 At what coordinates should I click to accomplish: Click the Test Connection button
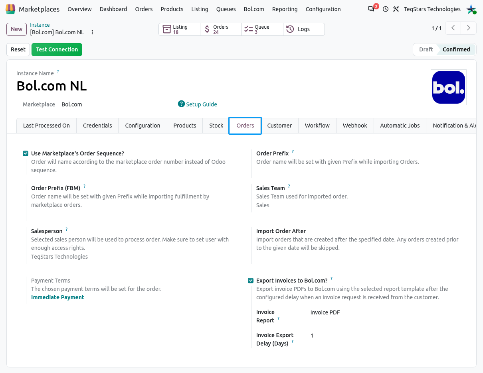(x=57, y=49)
